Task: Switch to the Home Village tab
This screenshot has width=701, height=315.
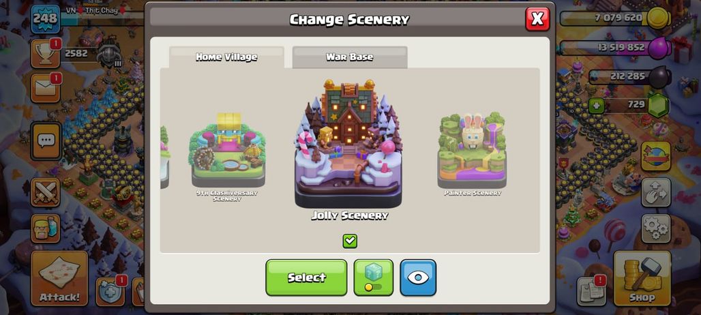Action: [x=226, y=57]
